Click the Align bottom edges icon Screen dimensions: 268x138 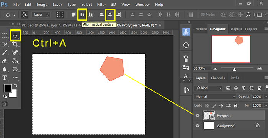pyautogui.click(x=91, y=15)
